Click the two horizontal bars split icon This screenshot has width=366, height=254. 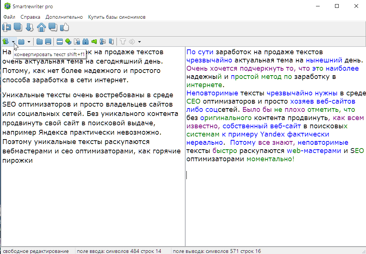[60, 42]
